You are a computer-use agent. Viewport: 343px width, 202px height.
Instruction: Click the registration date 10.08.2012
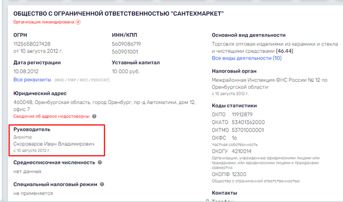click(x=26, y=71)
